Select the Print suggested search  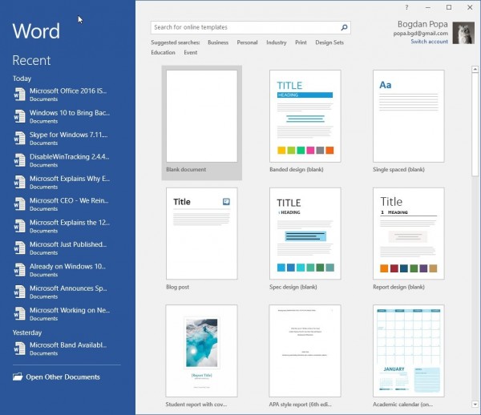click(301, 42)
